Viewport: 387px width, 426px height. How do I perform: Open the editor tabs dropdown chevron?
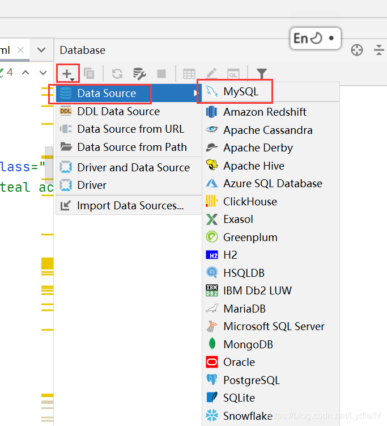pyautogui.click(x=41, y=50)
